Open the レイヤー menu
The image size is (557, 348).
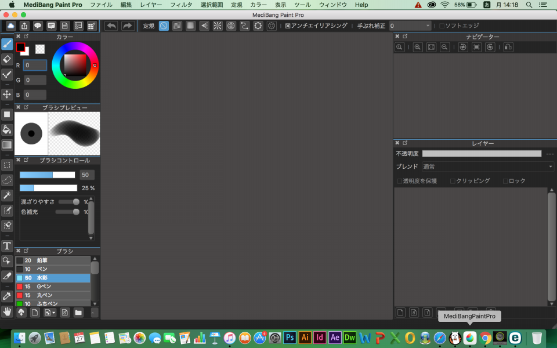point(151,5)
